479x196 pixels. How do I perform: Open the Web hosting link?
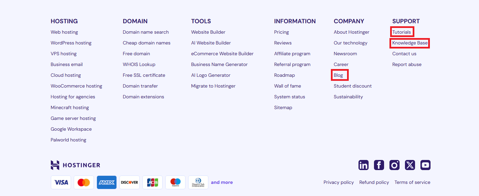coord(64,32)
